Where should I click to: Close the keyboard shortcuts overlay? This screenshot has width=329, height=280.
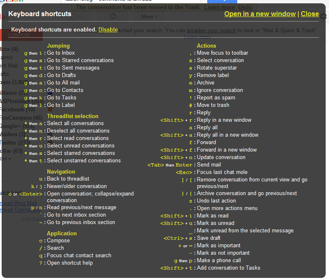310,14
